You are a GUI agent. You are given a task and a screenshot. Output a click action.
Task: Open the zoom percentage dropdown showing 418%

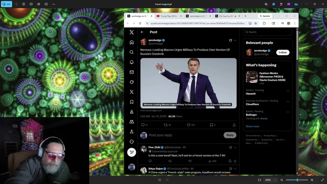[270, 180]
